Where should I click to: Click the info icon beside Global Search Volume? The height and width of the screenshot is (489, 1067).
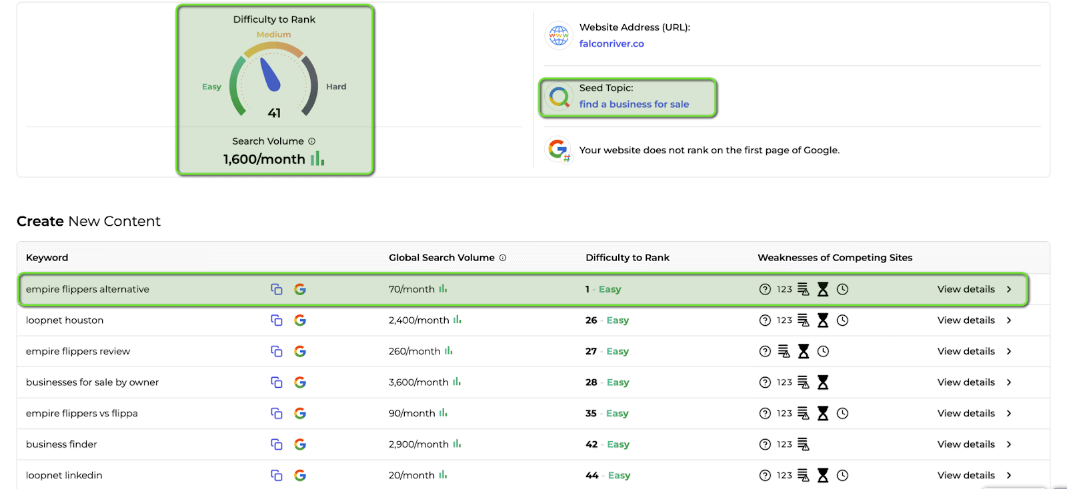coord(503,258)
